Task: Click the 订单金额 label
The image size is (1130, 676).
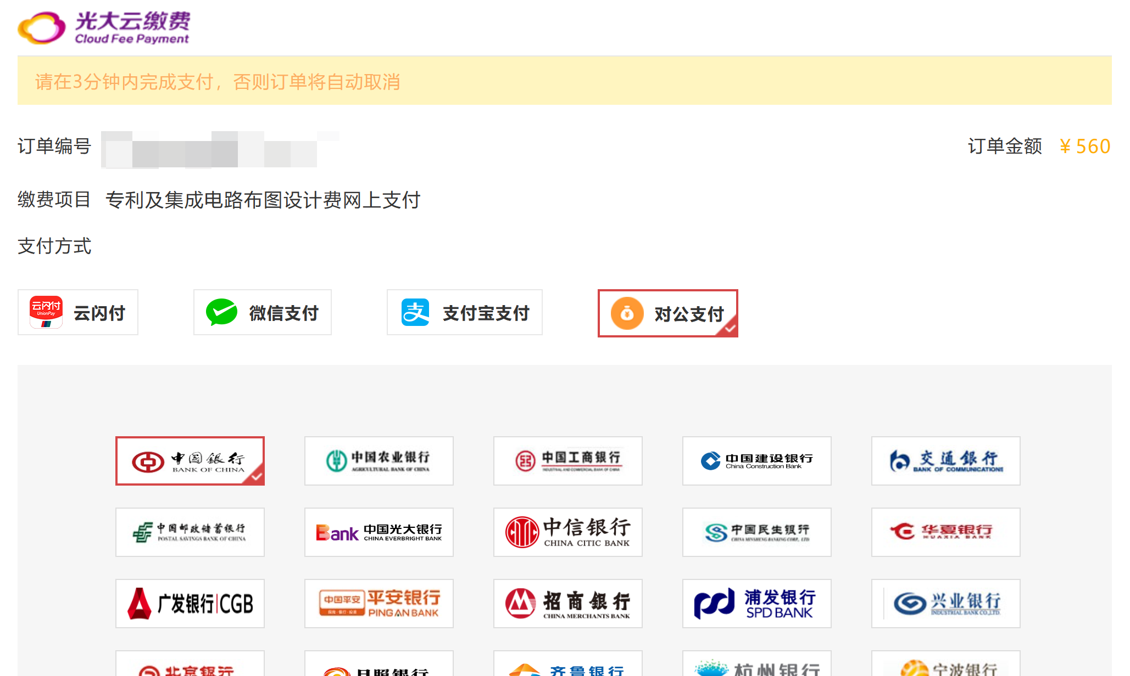Action: pyautogui.click(x=1005, y=147)
